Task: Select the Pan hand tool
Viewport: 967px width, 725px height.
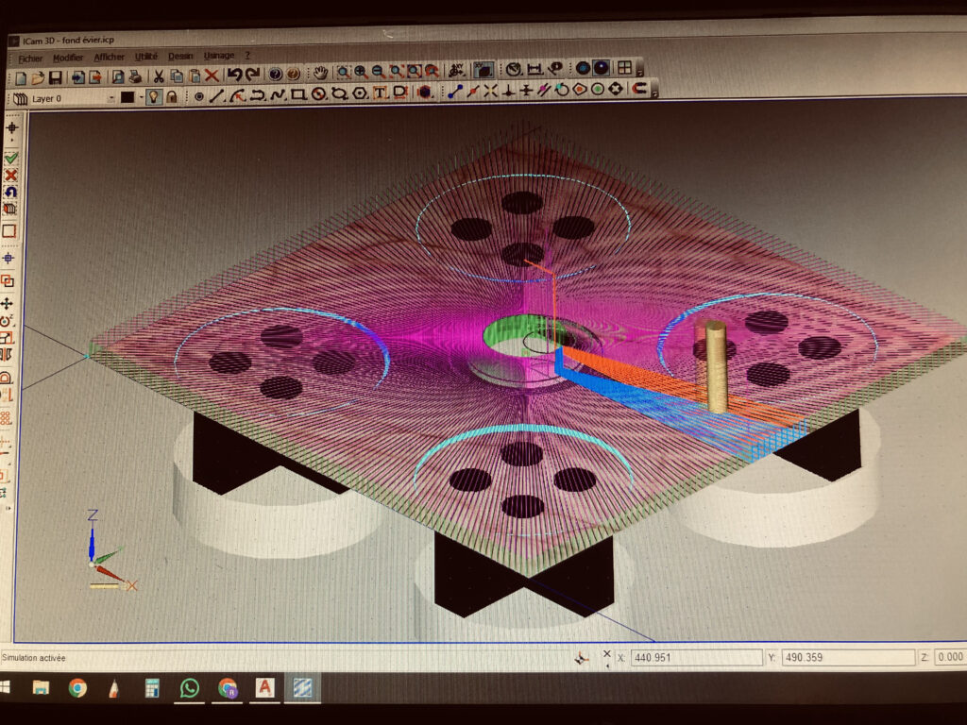Action: pos(320,73)
